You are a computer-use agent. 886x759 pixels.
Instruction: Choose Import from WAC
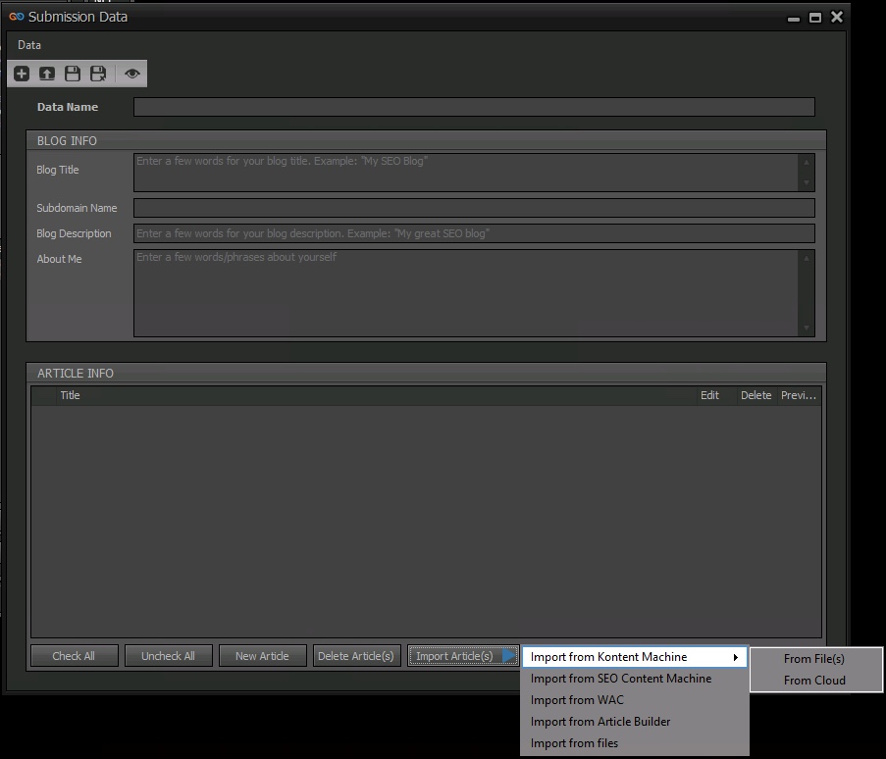[x=635, y=700]
